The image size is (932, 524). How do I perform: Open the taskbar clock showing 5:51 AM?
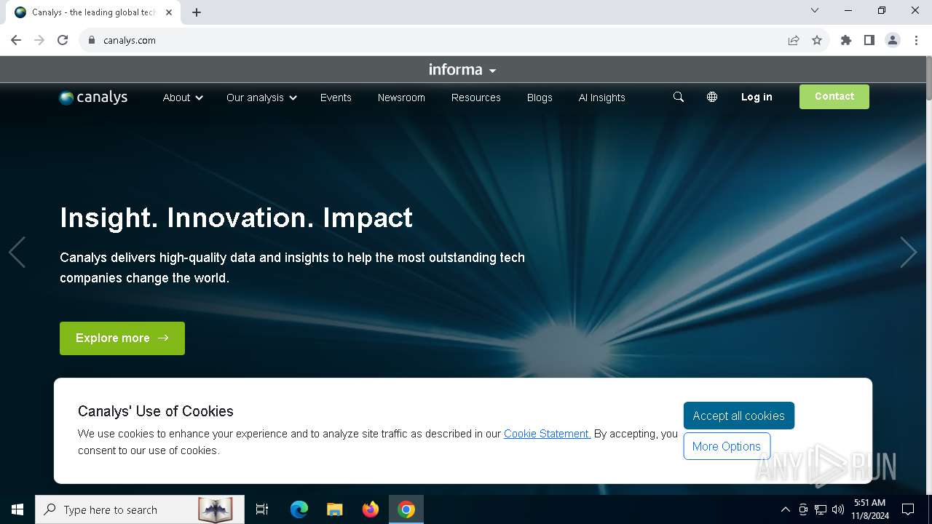pyautogui.click(x=869, y=509)
